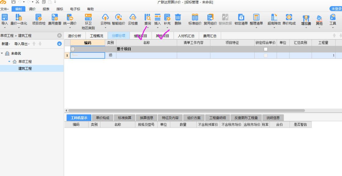Screen dimensions: 342x176
Task: Switch to 单价构成 bottom tab
Action: [103, 118]
